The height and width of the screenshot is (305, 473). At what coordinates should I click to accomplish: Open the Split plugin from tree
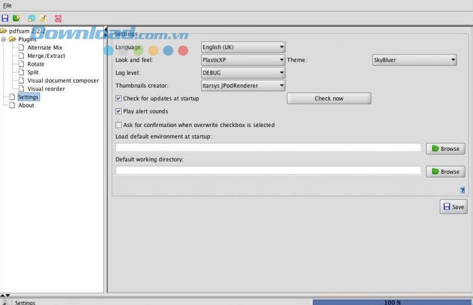(x=33, y=72)
